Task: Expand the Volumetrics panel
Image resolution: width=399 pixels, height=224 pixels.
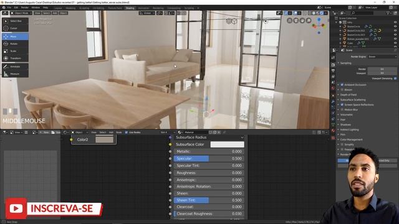Action: 347,114
